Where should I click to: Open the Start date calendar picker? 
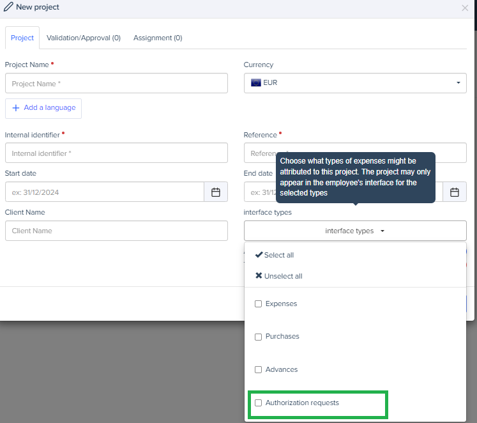point(216,192)
